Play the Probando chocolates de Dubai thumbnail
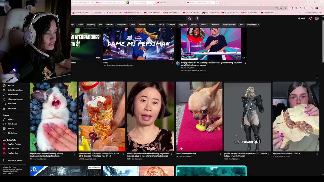Image resolution: width=324 pixels, height=182 pixels. coord(296,117)
